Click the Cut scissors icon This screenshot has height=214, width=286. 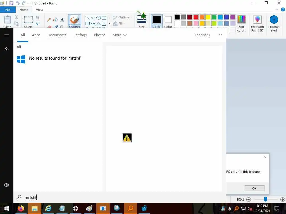pyautogui.click(x=16, y=17)
